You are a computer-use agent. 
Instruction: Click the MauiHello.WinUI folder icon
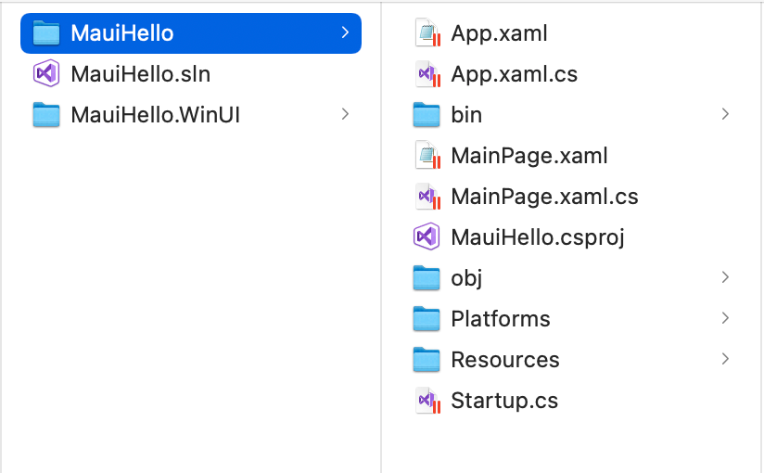tap(46, 115)
